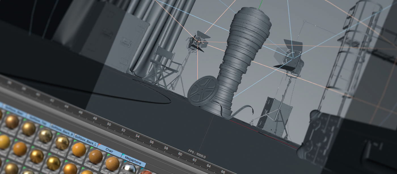Go to frame 56 on the timeline
The height and width of the screenshot is (174, 397).
tap(152, 142)
